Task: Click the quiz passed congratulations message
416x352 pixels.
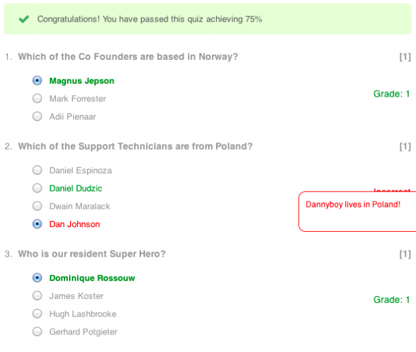Action: point(150,19)
